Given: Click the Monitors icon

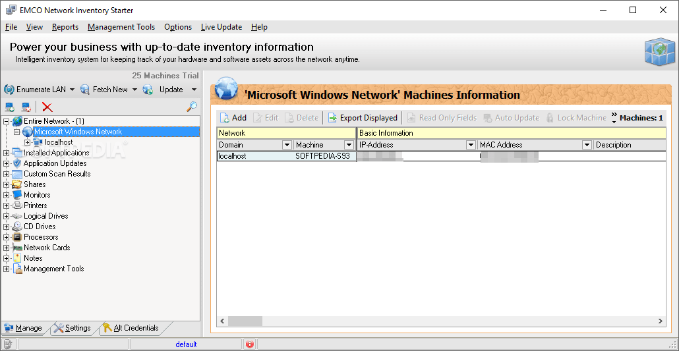Looking at the screenshot, I should point(17,195).
